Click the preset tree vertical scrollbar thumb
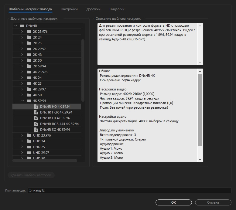Screen dimensions: 236x210 click(x=83, y=70)
